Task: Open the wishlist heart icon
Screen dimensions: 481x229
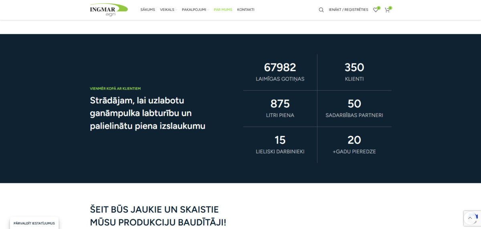Action: (376, 10)
